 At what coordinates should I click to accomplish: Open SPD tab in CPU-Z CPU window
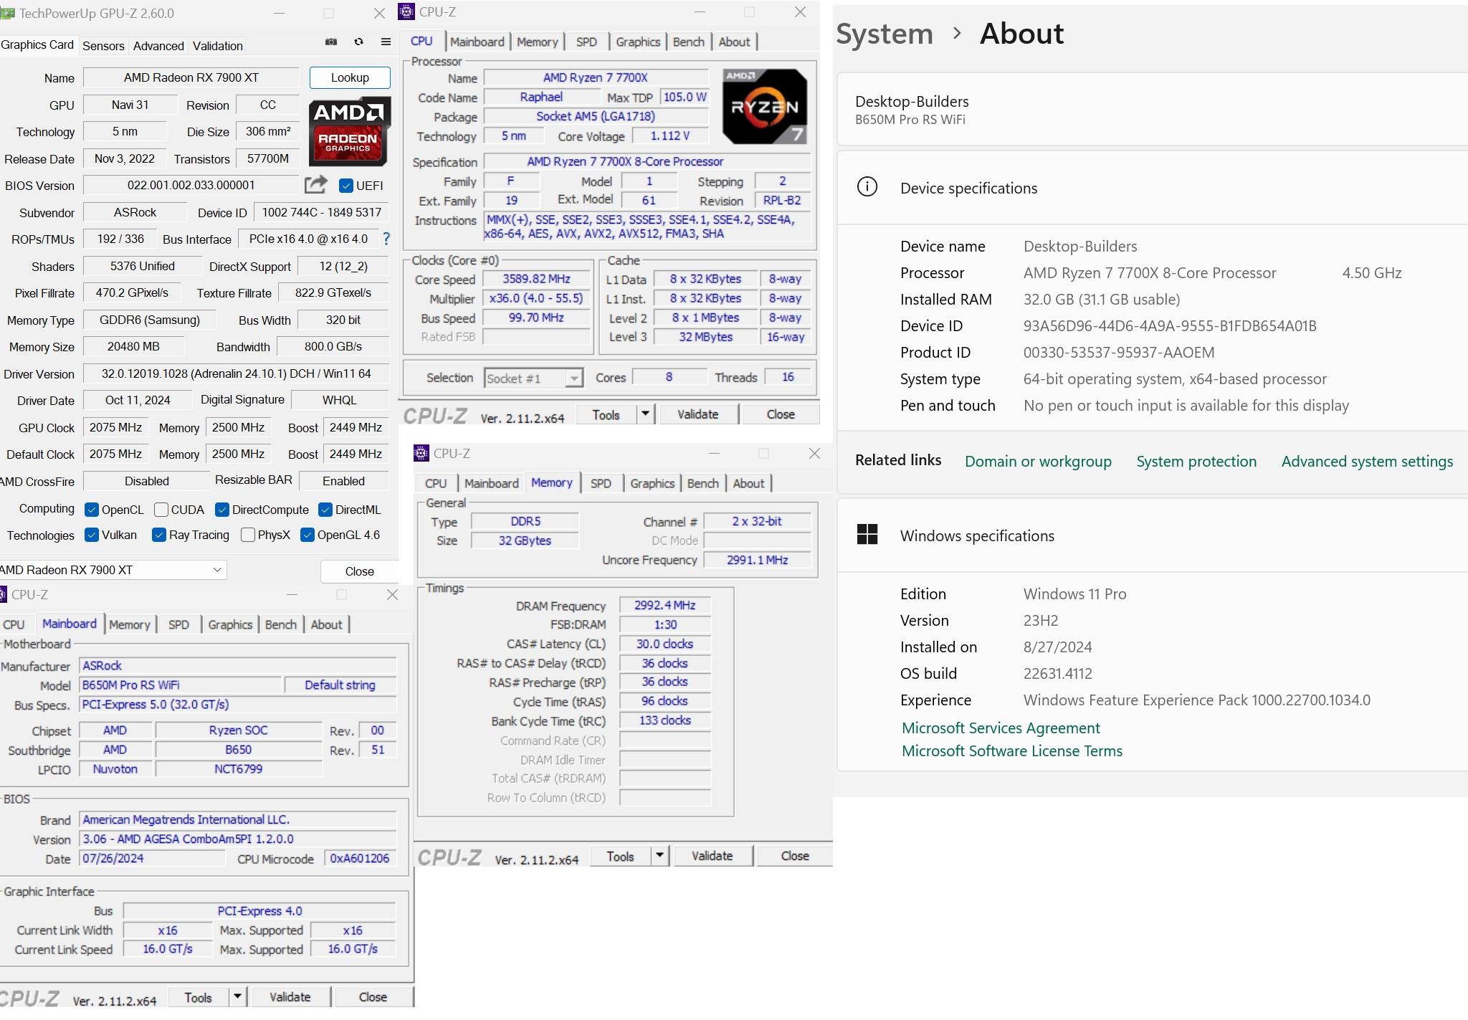pos(586,42)
